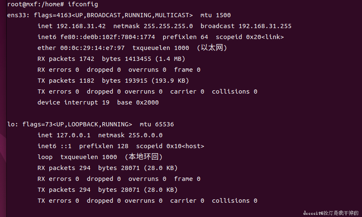The width and height of the screenshot is (362, 217).
Task: Click the 以太网 label
Action: [x=212, y=48]
